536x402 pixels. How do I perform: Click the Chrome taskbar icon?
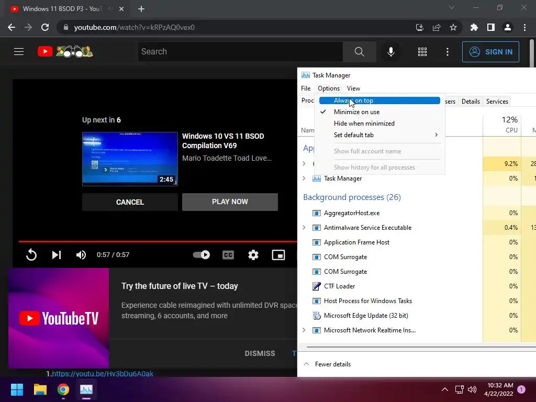pyautogui.click(x=63, y=389)
